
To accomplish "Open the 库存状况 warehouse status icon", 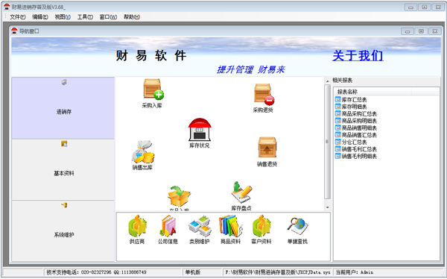I will click(200, 130).
